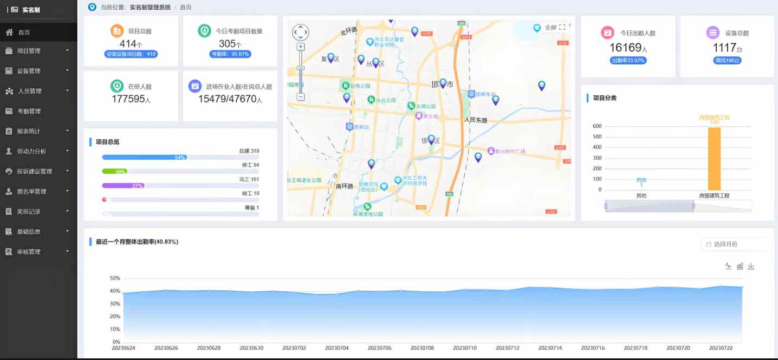Click the map pan compass control
The image size is (778, 360).
300,32
